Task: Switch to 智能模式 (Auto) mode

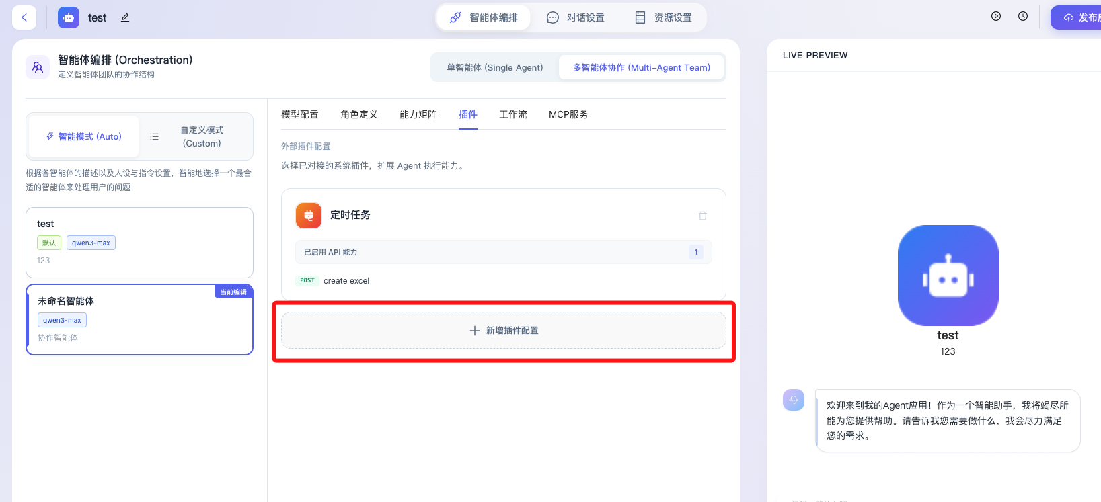Action: 84,136
